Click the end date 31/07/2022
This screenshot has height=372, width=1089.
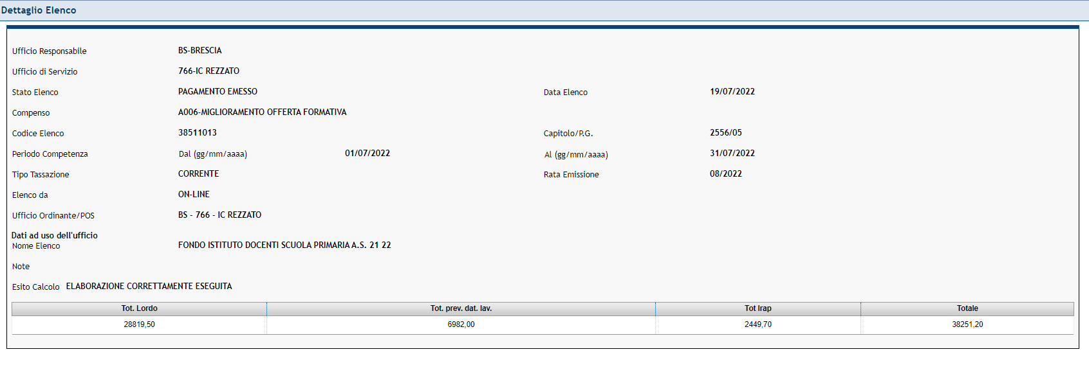tap(732, 154)
